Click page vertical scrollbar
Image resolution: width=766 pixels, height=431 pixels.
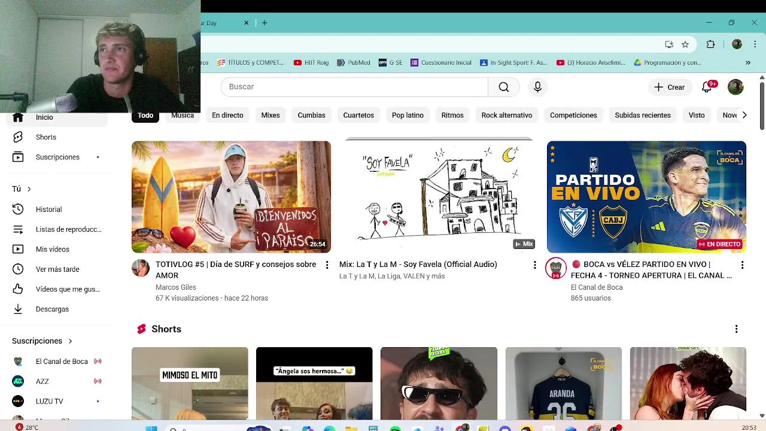pos(762,105)
